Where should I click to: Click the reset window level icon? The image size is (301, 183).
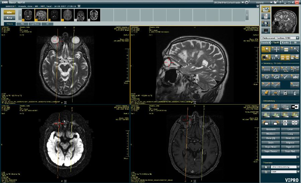pyautogui.click(x=276, y=107)
